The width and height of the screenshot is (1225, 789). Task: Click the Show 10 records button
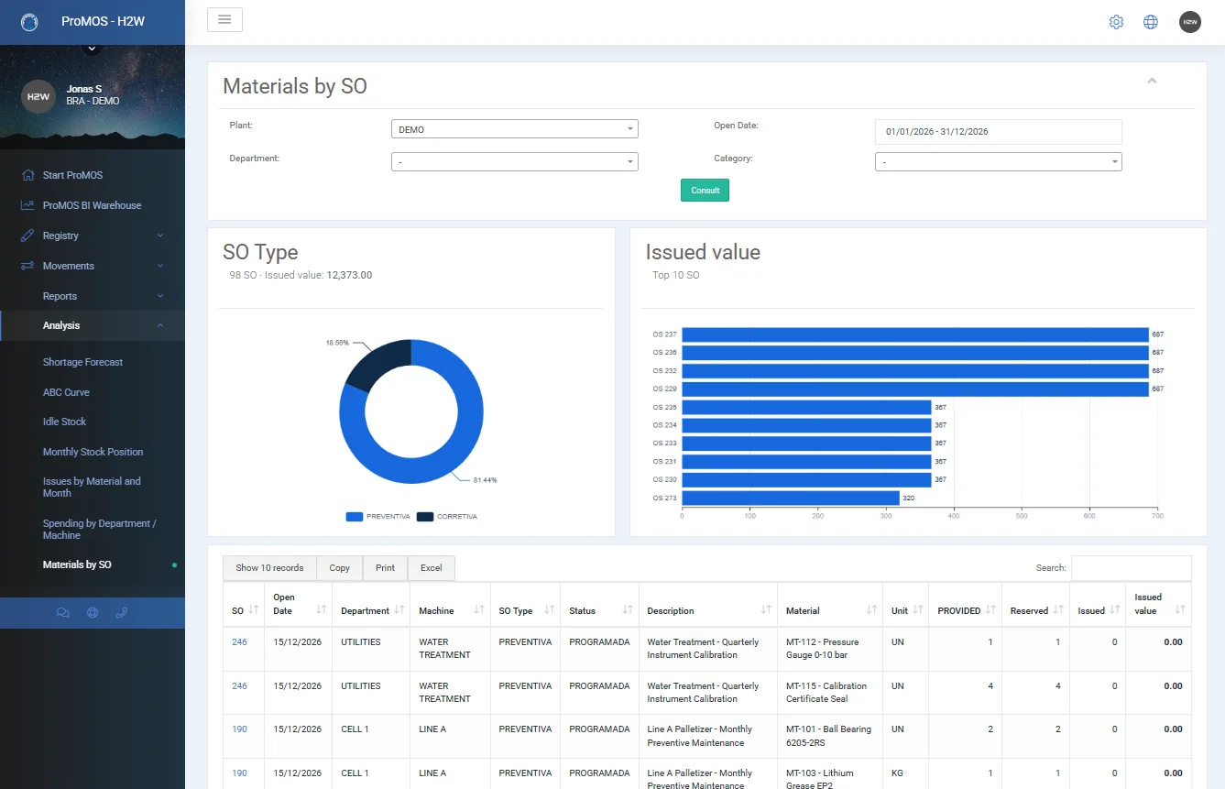269,568
